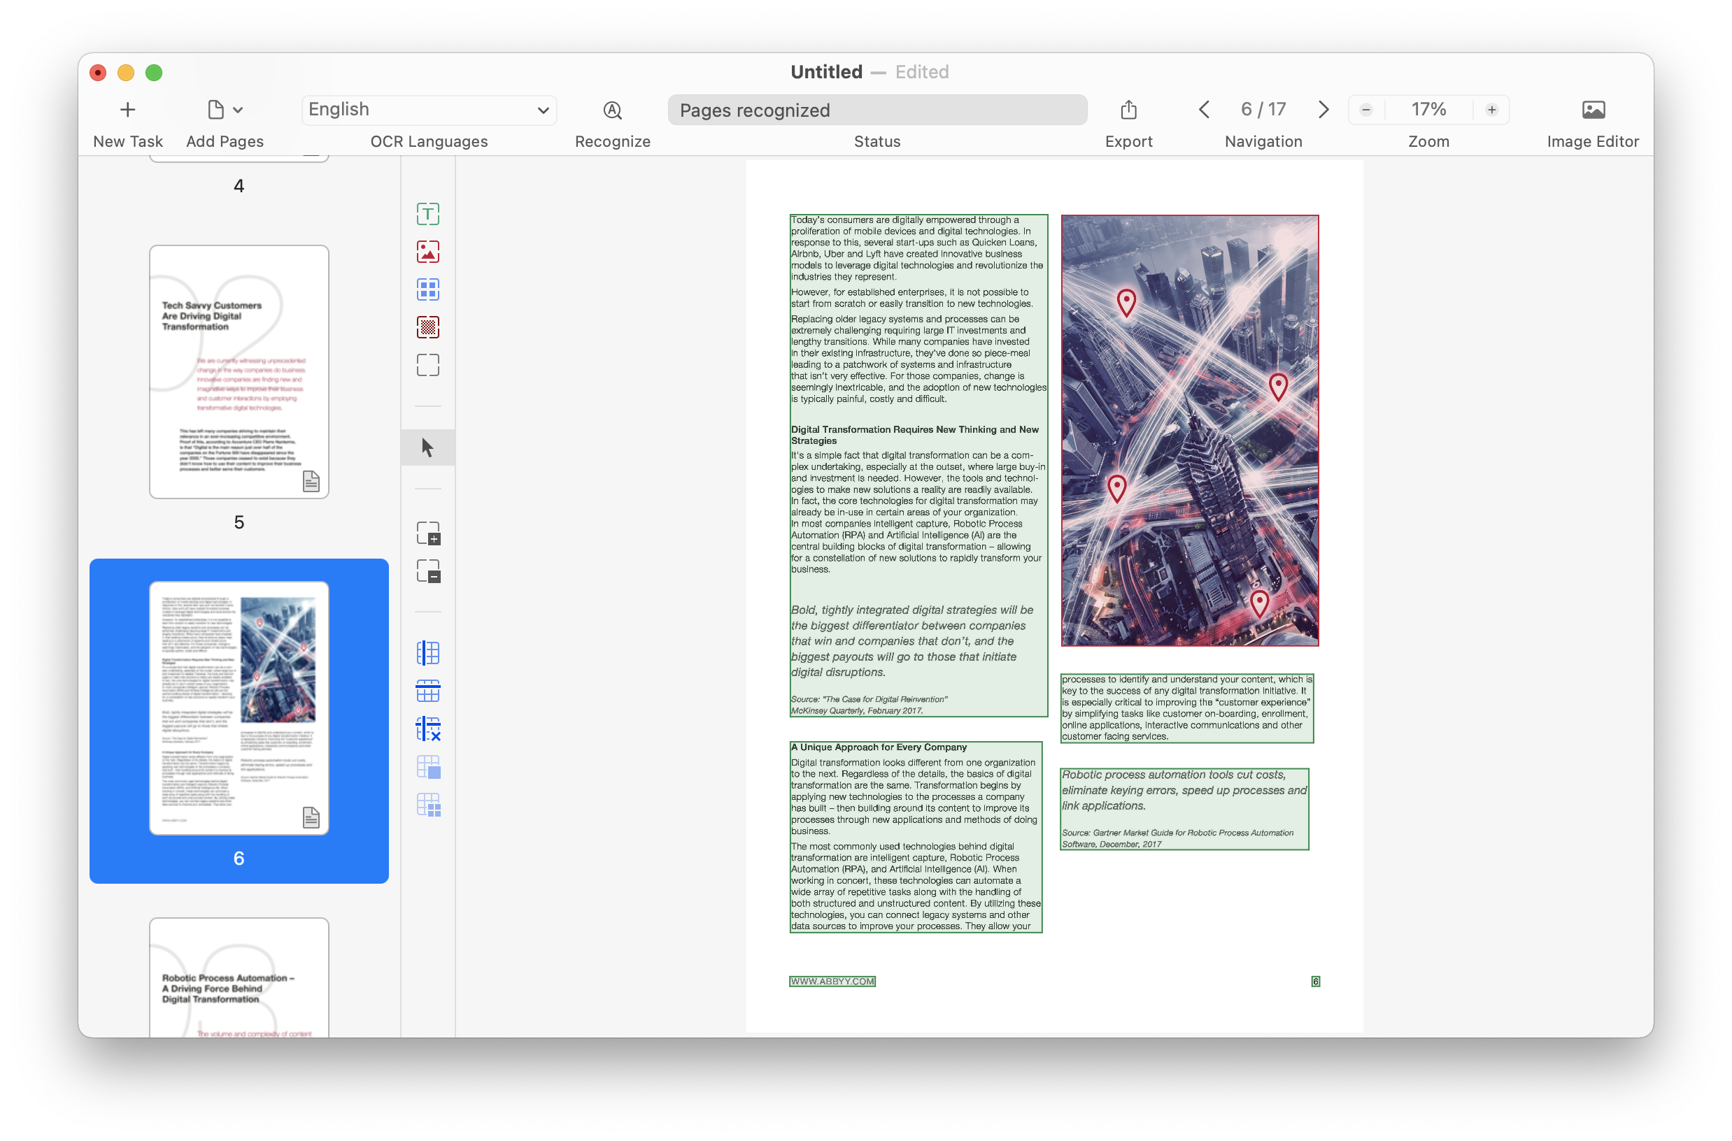Click the navigation forward chevron
This screenshot has height=1141, width=1732.
click(1324, 108)
